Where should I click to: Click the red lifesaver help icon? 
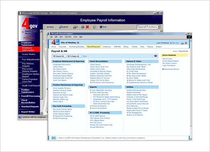186,43
